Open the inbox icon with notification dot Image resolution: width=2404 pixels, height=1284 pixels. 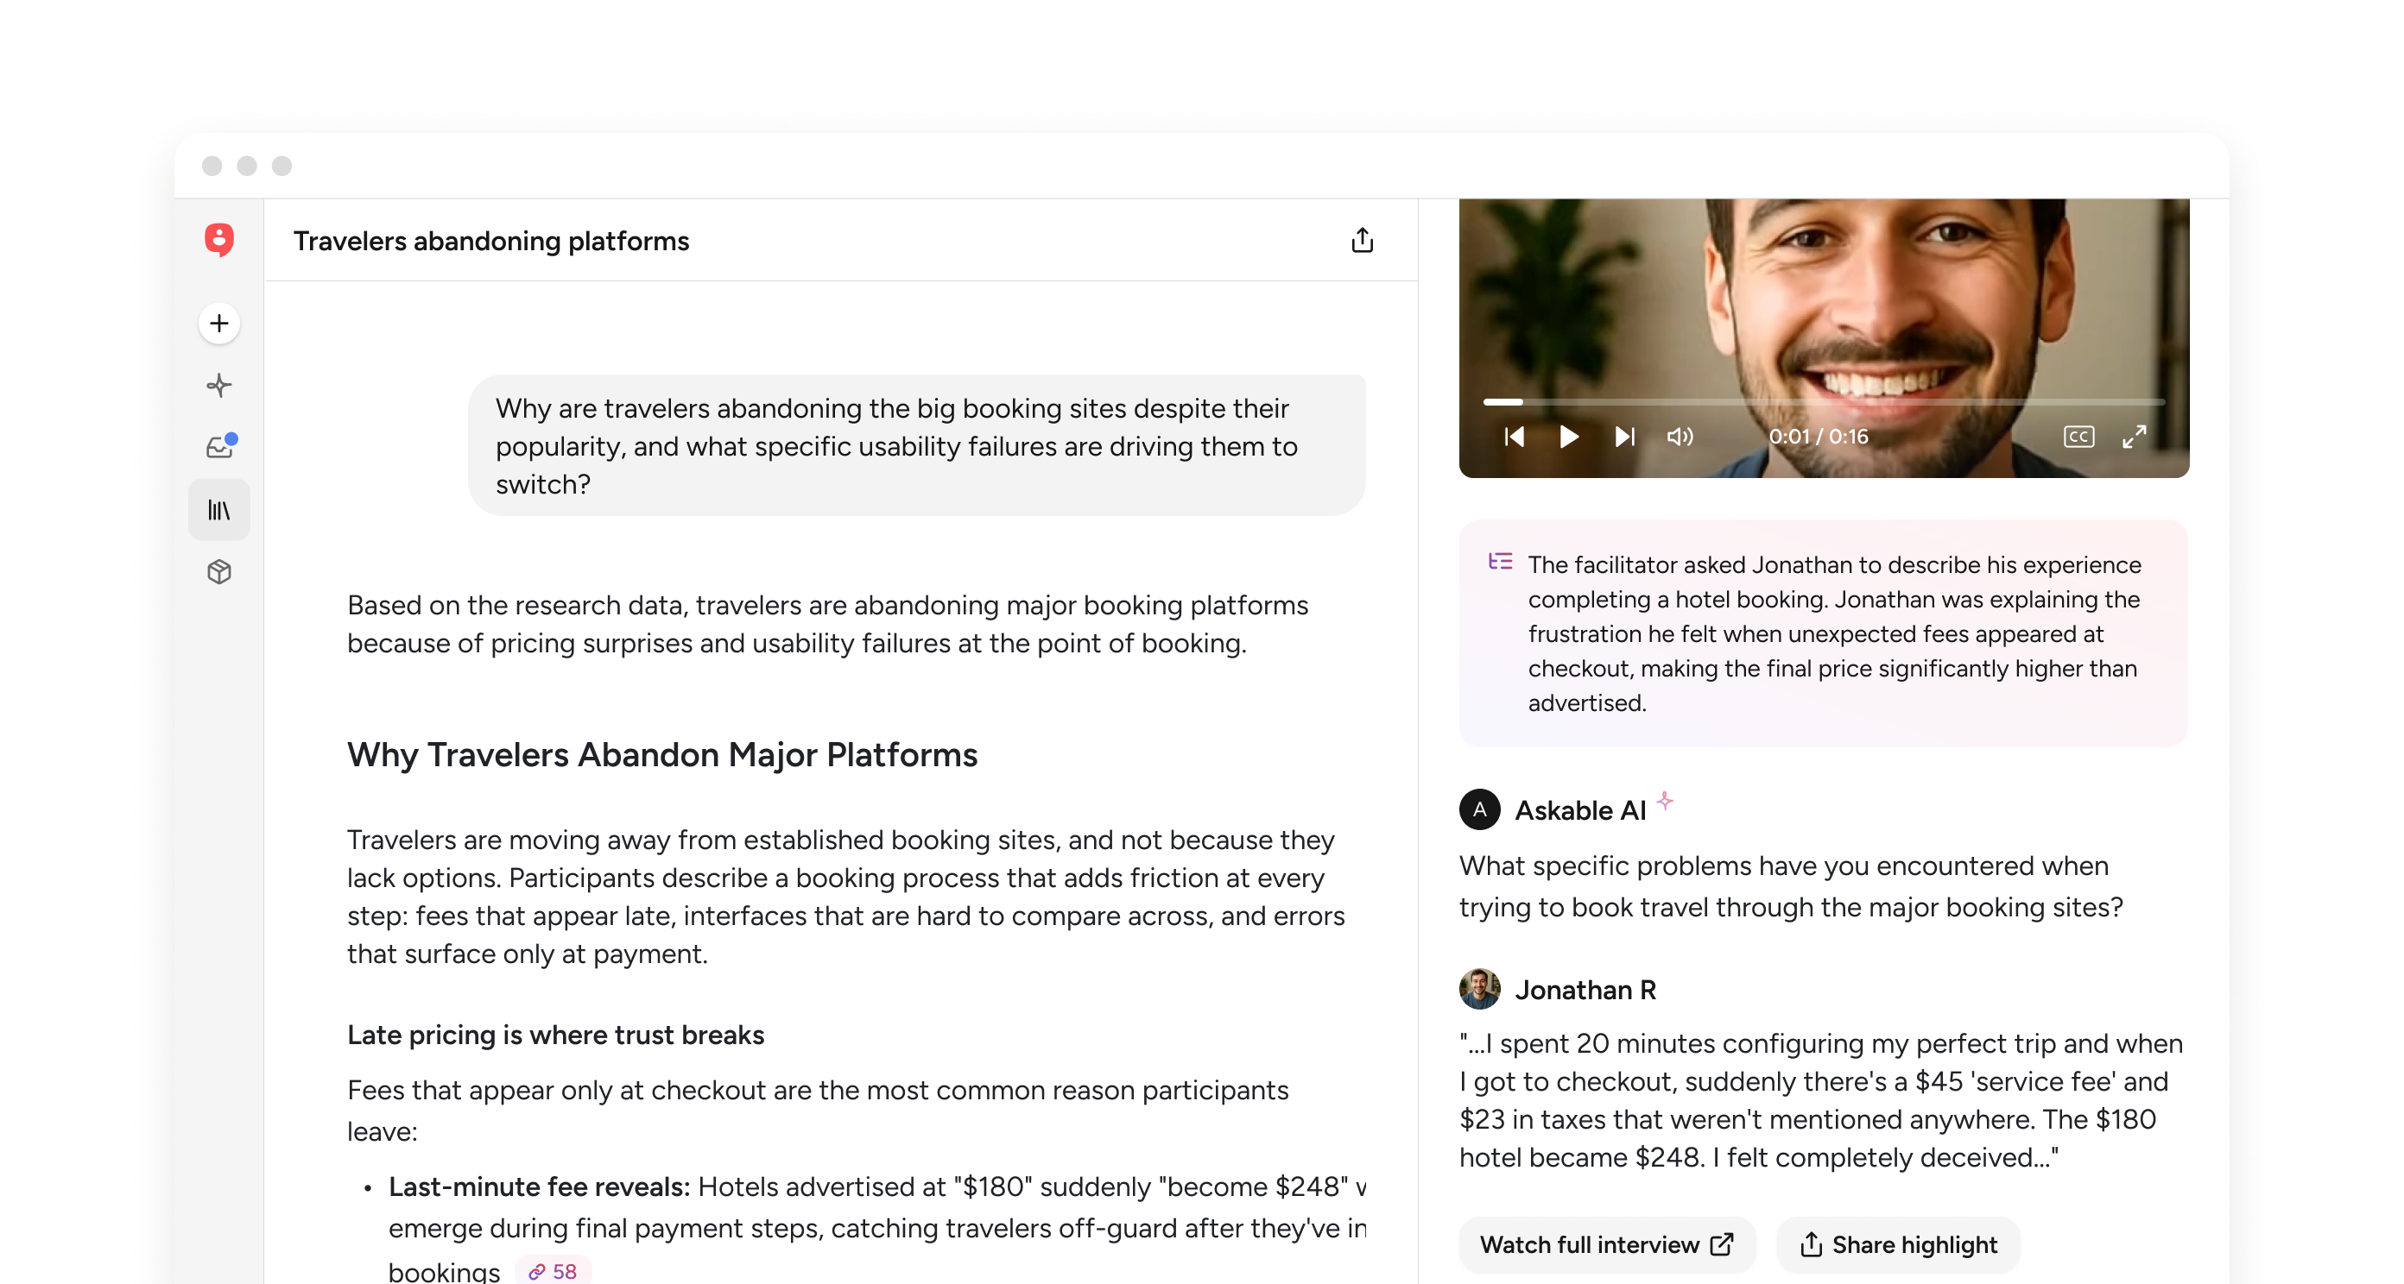tap(220, 447)
